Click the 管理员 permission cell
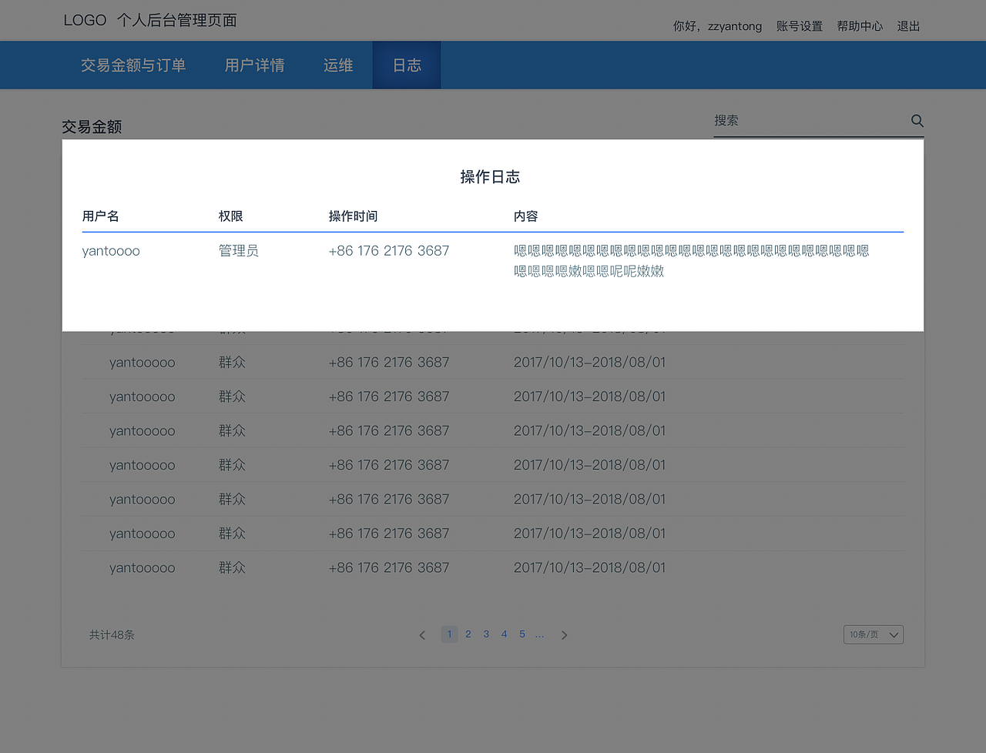Screen dimensions: 986x753 pos(238,251)
